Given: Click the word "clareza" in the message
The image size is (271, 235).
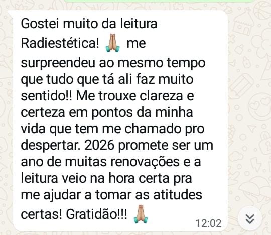Looking at the screenshot, I should click(x=161, y=95).
